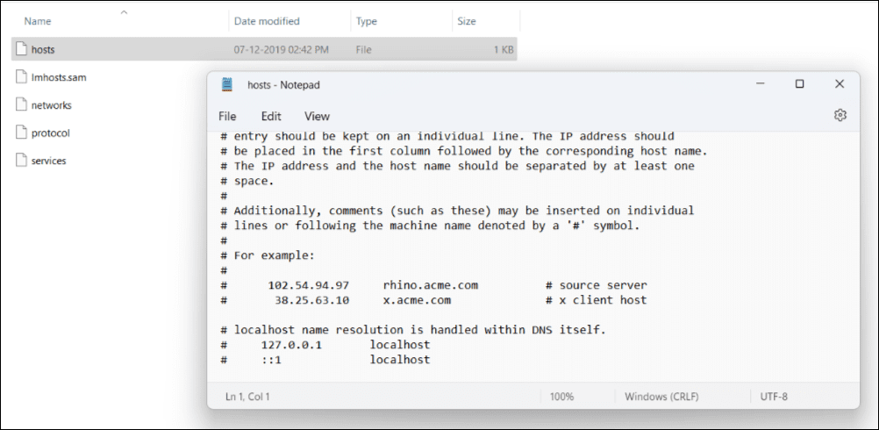Screen dimensions: 879x430
Task: Click Windows (CRLF) line ending indicator
Action: (661, 397)
